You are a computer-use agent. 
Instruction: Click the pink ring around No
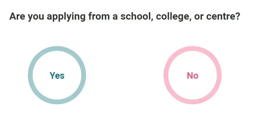193,48
